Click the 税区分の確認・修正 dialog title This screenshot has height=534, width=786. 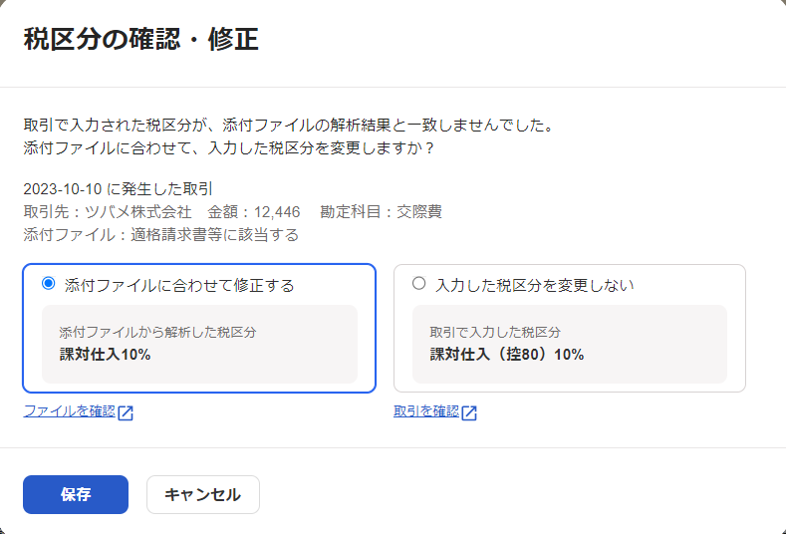pos(140,39)
